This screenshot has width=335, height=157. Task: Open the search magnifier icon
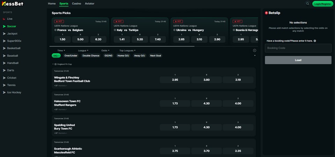[x=308, y=3]
